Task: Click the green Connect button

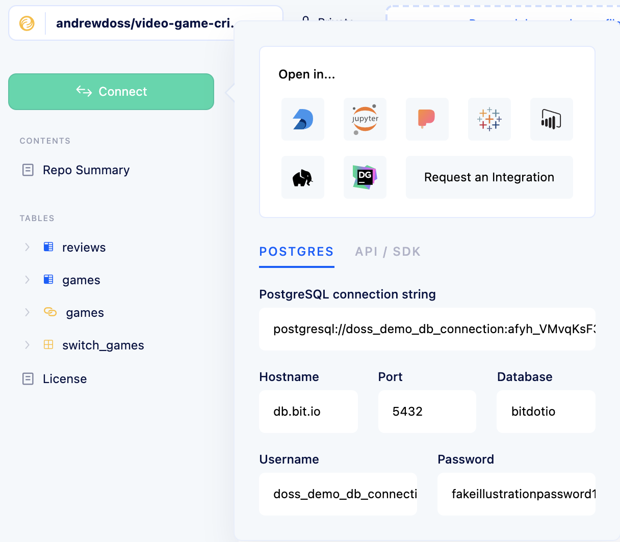Action: point(111,92)
